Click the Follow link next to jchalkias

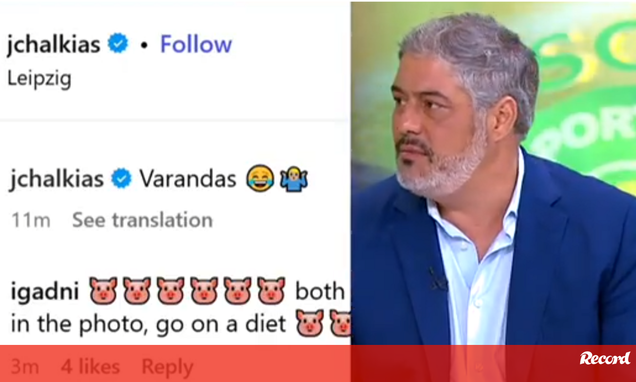[196, 45]
